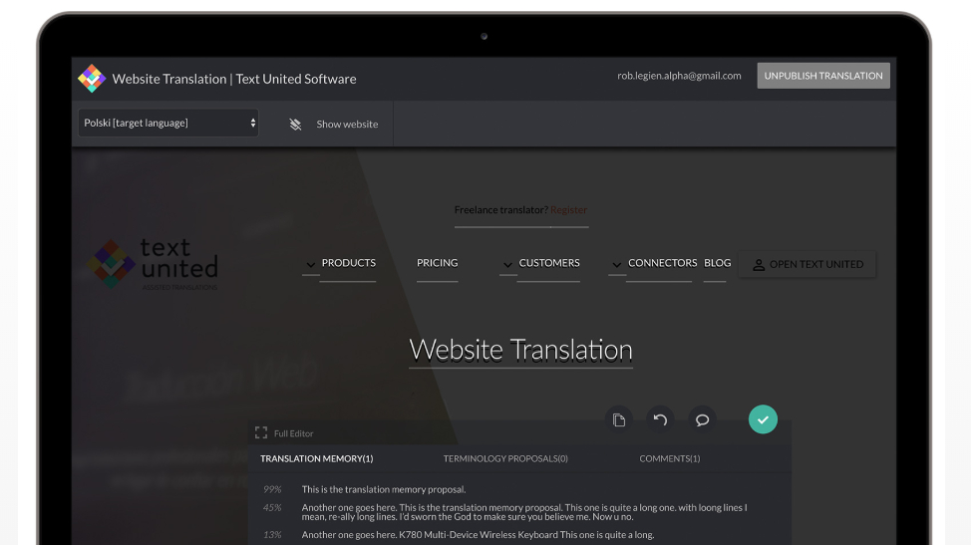The image size is (971, 545).
Task: Open the Customers menu item
Action: click(549, 263)
